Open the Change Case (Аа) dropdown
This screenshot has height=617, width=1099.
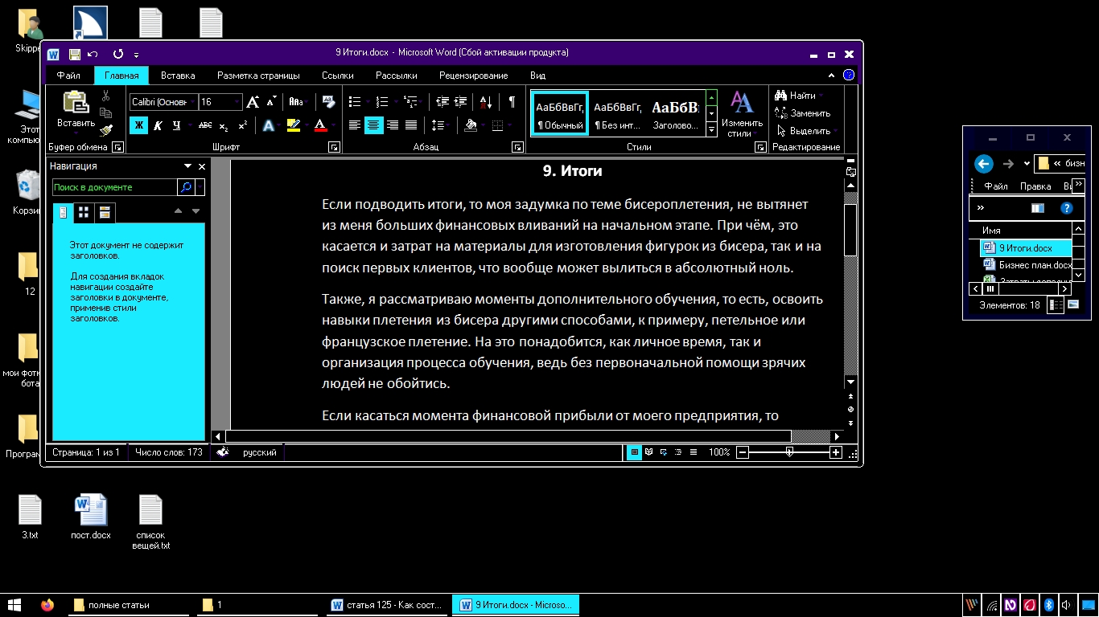pos(297,102)
